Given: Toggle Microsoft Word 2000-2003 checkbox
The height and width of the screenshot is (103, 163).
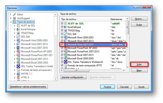Looking at the screenshot, I should pos(62,37).
